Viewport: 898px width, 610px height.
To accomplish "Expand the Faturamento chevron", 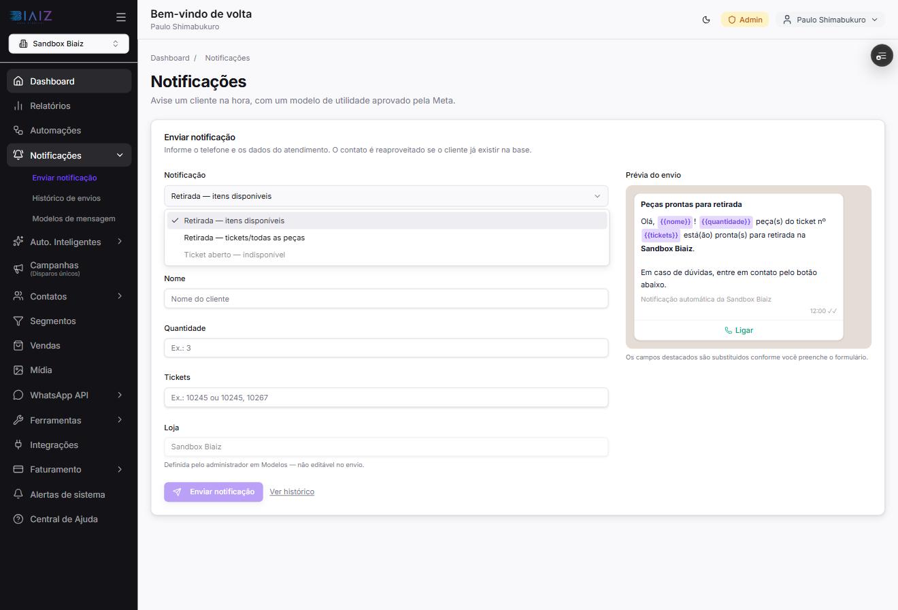I will coord(120,469).
